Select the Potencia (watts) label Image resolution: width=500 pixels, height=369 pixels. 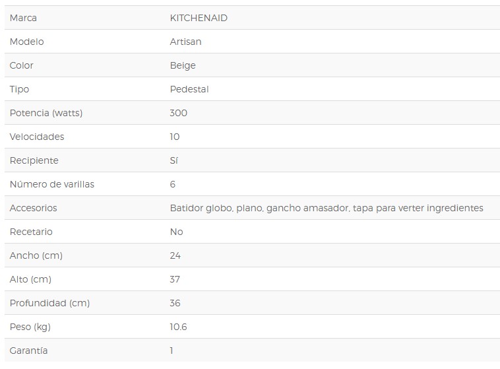pyautogui.click(x=46, y=113)
